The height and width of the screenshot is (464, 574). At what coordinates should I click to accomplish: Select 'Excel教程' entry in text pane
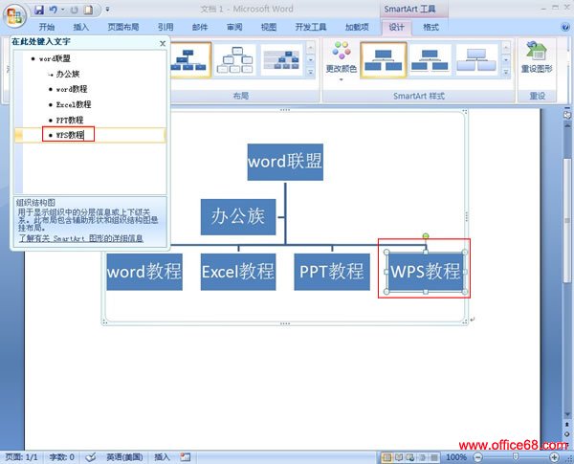[x=74, y=104]
